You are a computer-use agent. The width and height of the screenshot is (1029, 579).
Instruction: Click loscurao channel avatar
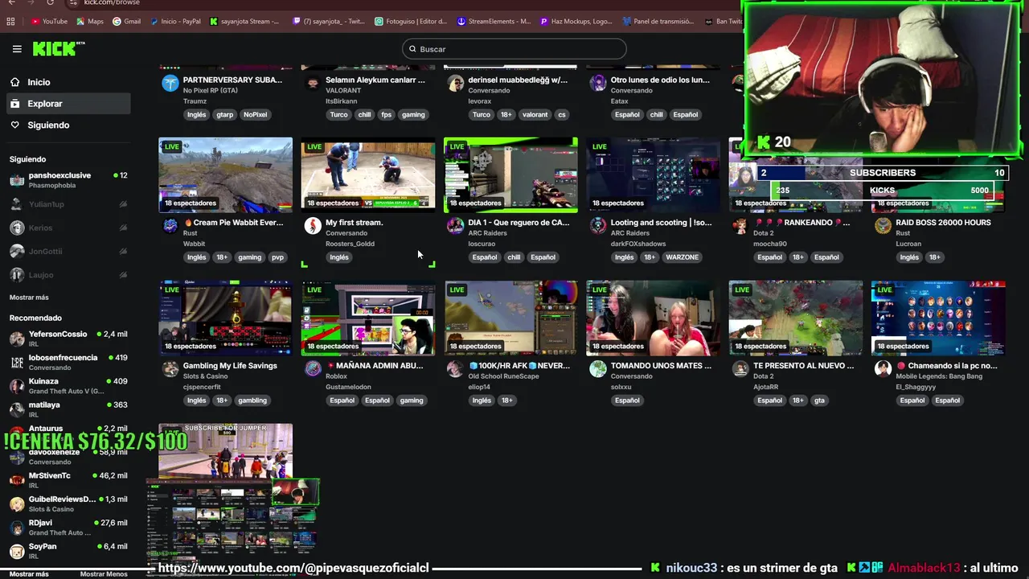456,226
